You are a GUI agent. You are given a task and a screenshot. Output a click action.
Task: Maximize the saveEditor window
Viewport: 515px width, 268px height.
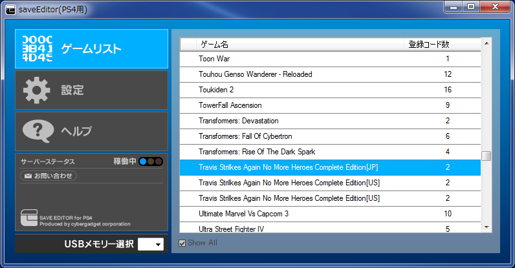[x=471, y=6]
